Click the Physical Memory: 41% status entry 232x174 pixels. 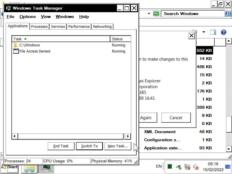coord(112,161)
